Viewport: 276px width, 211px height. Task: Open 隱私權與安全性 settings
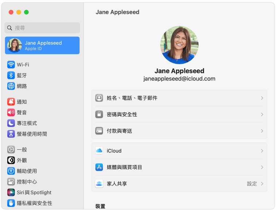coord(34,203)
